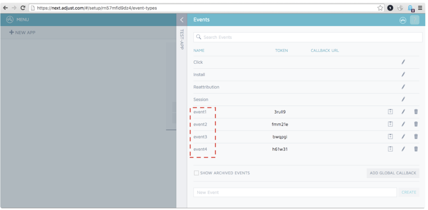Edit the Install event with pencil icon
Screen dimensions: 428x210
coord(403,75)
